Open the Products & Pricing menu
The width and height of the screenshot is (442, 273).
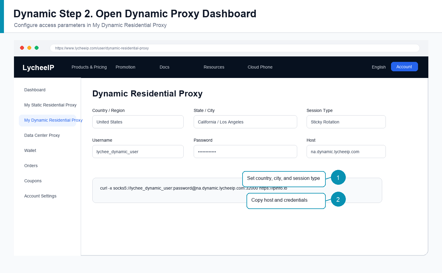click(x=89, y=67)
